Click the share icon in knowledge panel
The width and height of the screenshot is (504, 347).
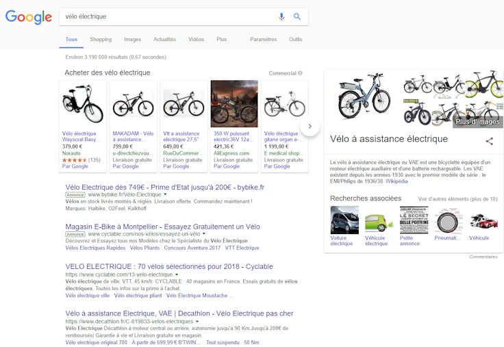coord(489,141)
